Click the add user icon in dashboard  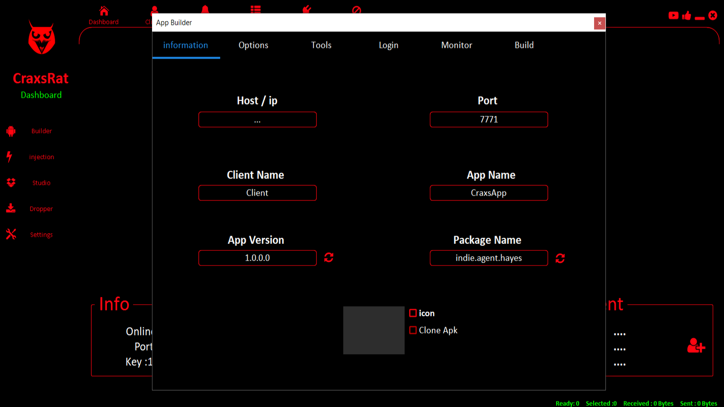(696, 345)
